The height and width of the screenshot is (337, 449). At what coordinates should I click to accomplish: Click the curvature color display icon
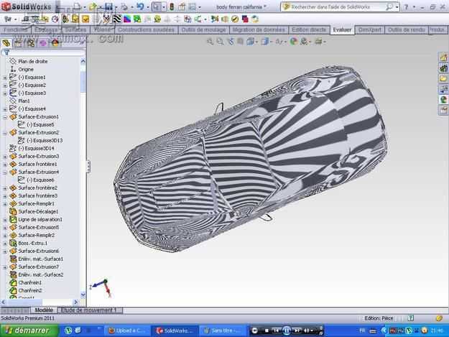point(127,19)
